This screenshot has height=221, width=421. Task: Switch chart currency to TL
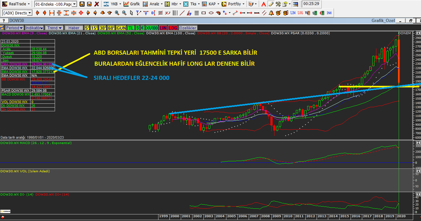click(x=131, y=28)
